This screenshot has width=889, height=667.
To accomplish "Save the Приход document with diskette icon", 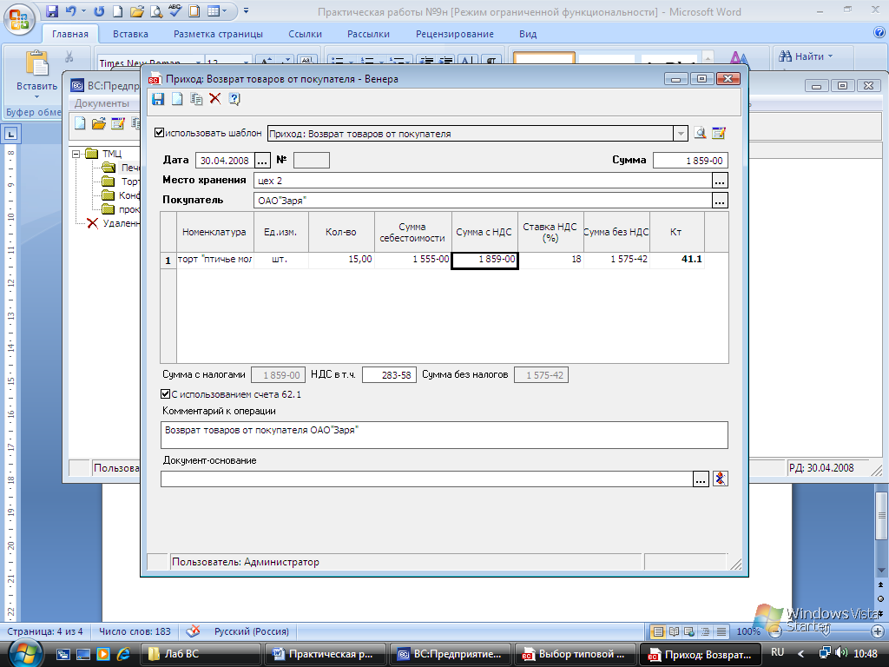I will pyautogui.click(x=158, y=99).
